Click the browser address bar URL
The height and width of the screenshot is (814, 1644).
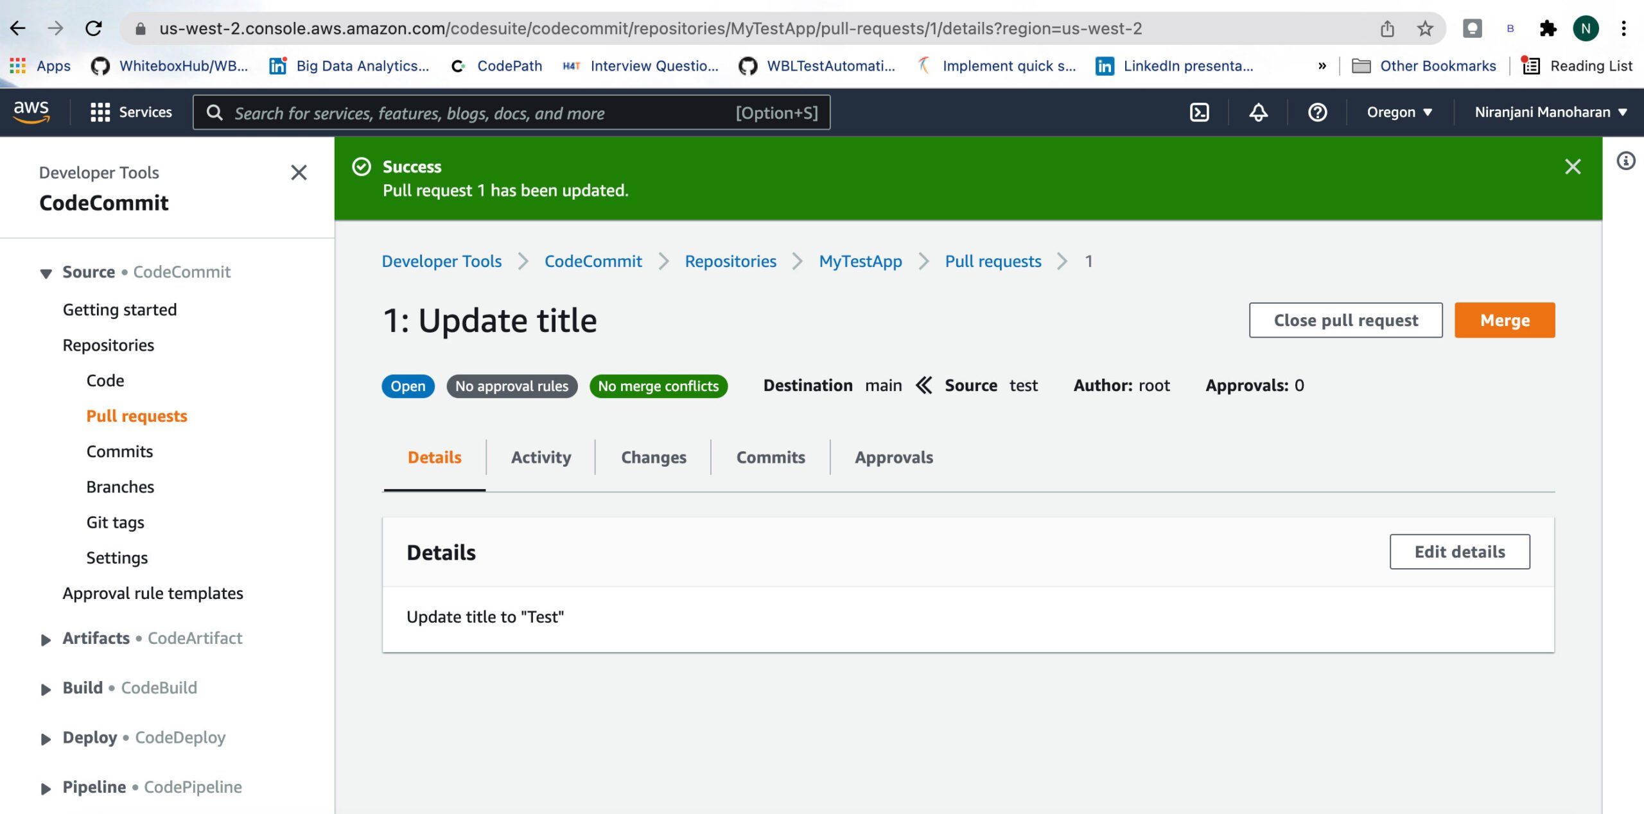coord(650,28)
